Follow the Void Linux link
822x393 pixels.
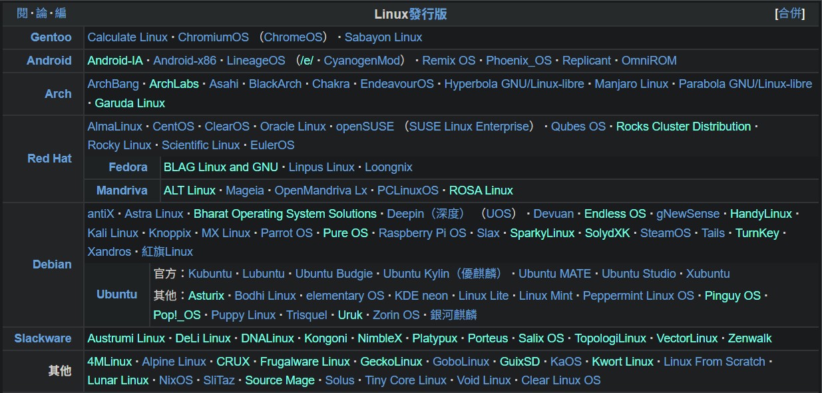tap(484, 381)
